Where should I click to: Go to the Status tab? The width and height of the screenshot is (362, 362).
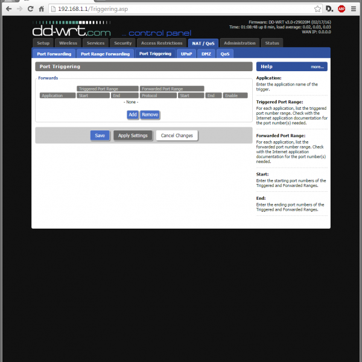272,43
